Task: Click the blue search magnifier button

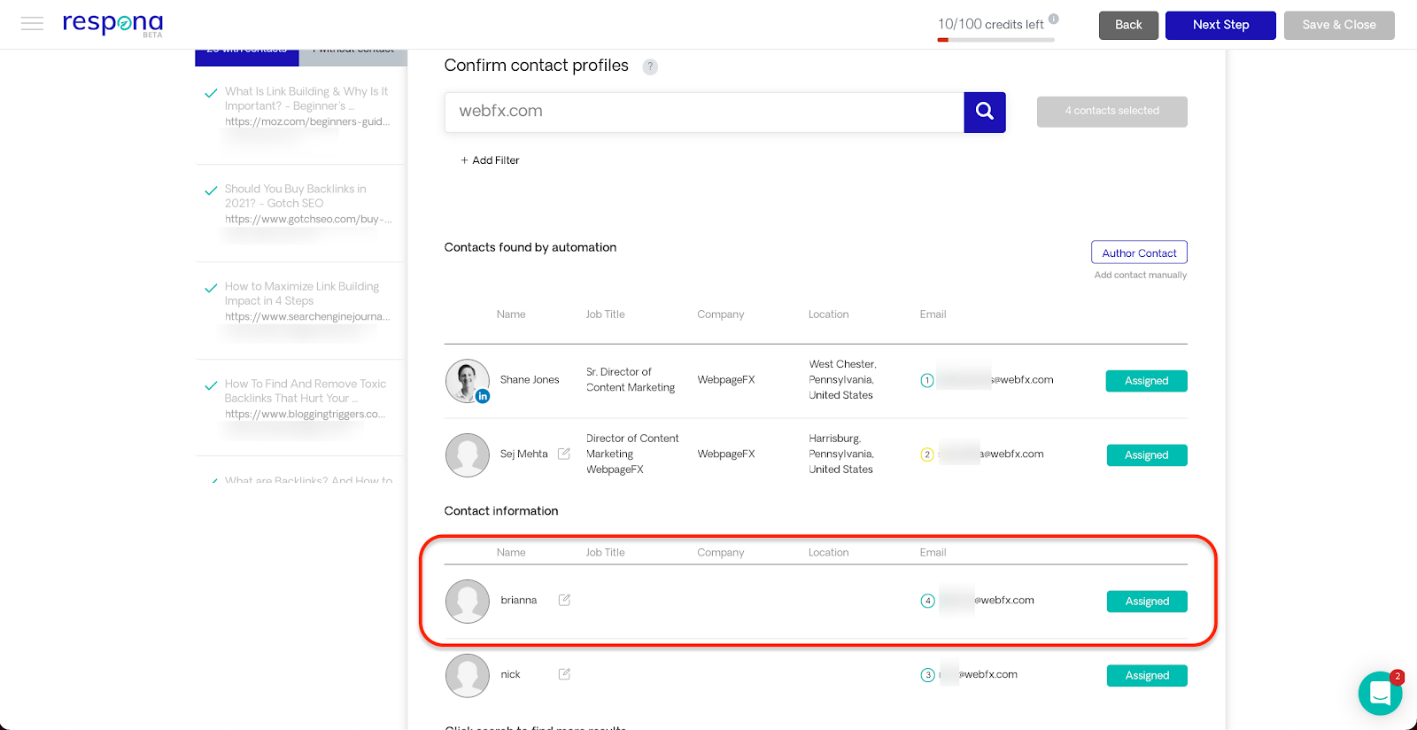Action: (x=985, y=112)
